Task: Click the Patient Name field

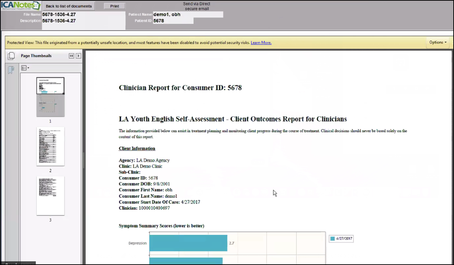Action: [188, 15]
